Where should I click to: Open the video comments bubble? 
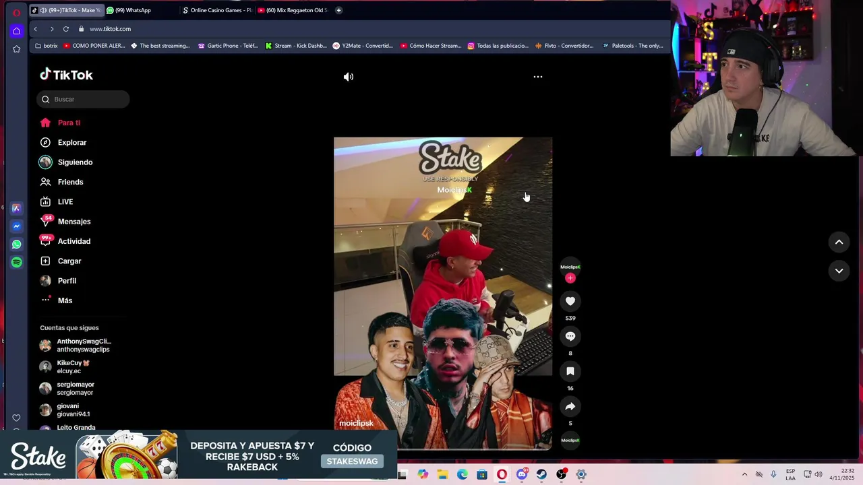(x=570, y=336)
